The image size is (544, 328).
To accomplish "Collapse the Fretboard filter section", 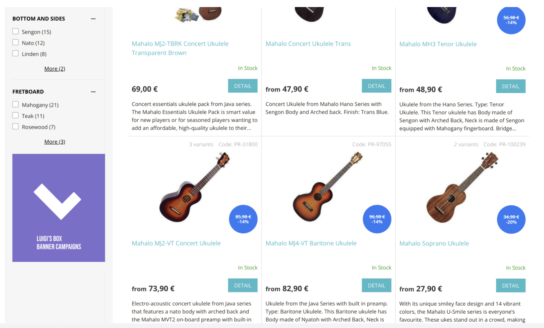I will point(93,92).
